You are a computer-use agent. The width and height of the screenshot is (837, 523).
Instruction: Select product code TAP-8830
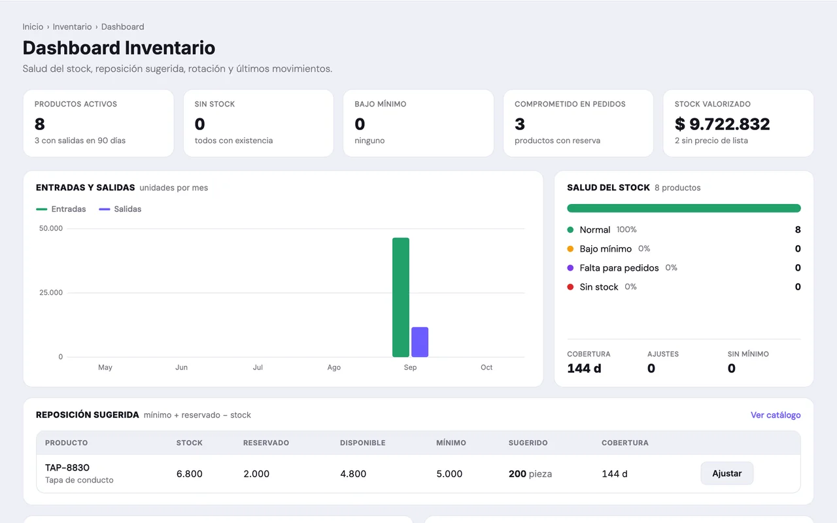67,467
